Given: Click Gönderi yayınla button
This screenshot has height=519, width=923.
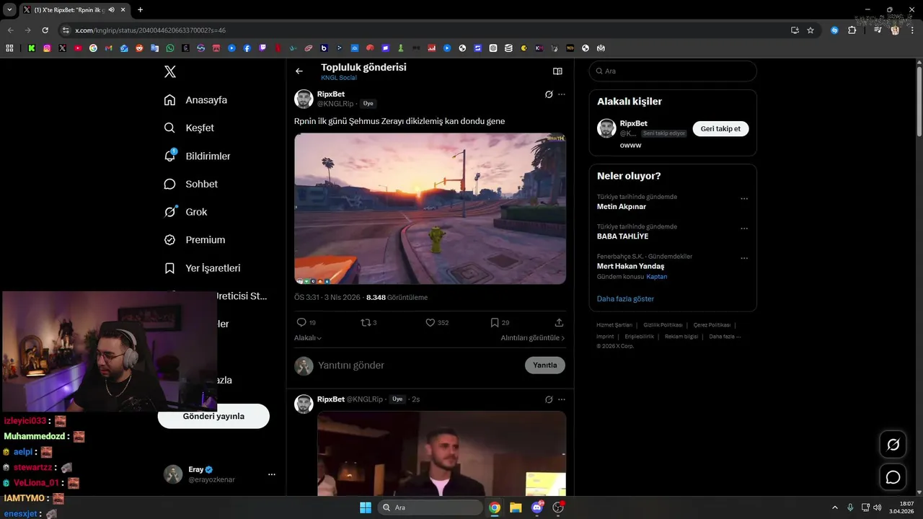Looking at the screenshot, I should click(x=213, y=417).
